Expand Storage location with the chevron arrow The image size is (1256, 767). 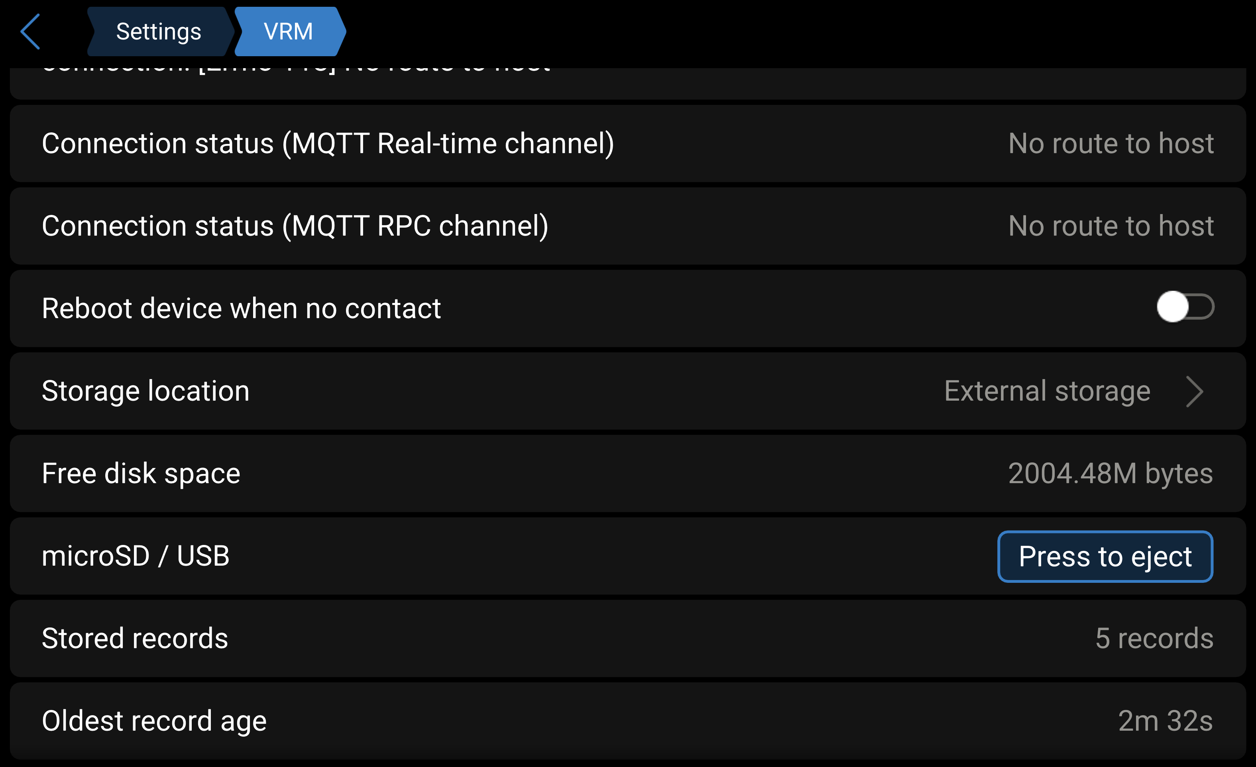[x=1194, y=391]
